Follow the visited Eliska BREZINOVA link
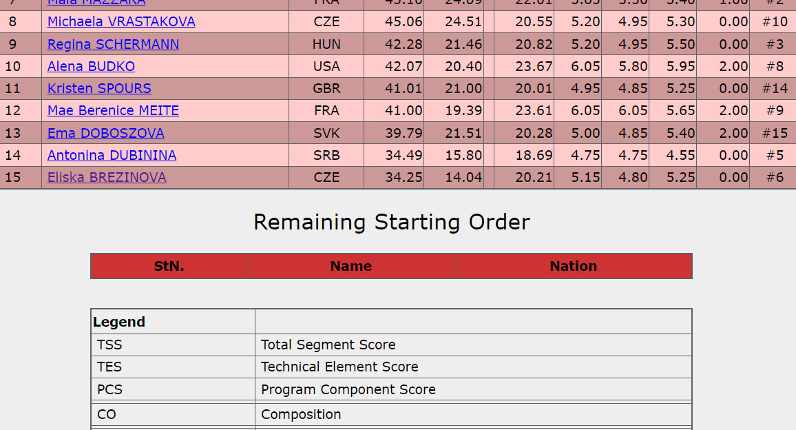796x430 pixels. tap(107, 178)
